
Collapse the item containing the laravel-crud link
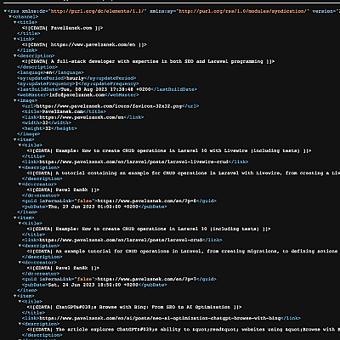(x=14, y=218)
